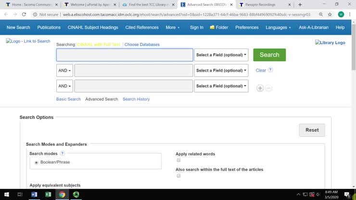
Task: Click Choose Databases link
Action: tap(142, 45)
